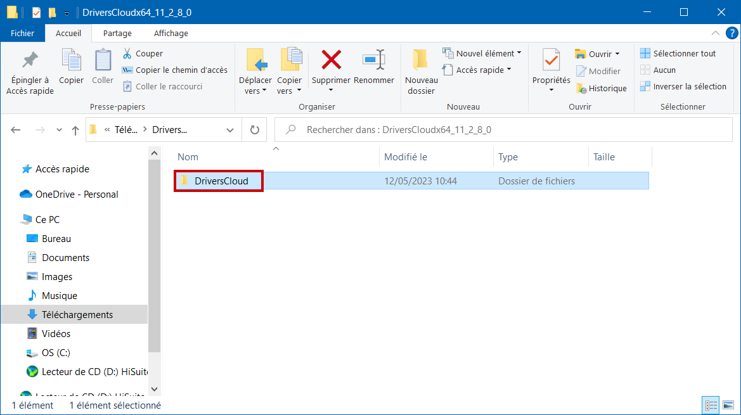The width and height of the screenshot is (741, 415).
Task: Click Sélectionner tout
Action: (x=678, y=53)
